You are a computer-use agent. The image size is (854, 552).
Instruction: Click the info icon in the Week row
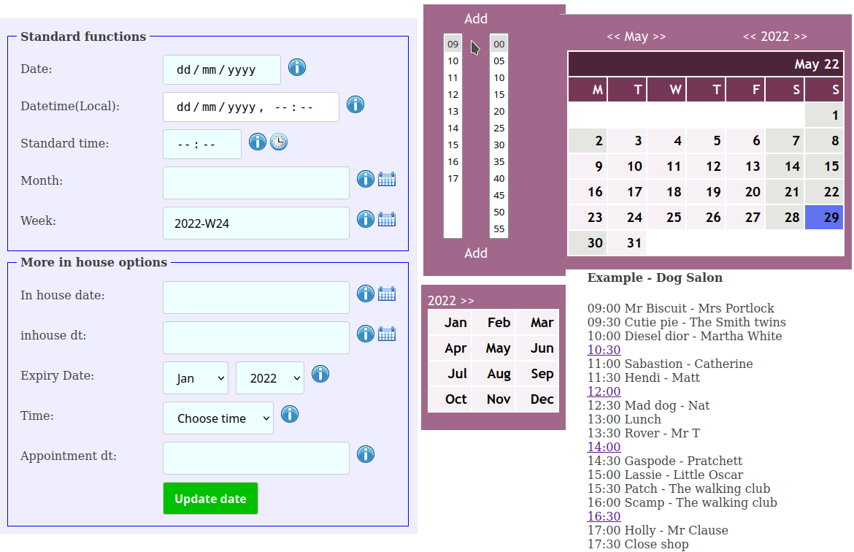pos(366,219)
